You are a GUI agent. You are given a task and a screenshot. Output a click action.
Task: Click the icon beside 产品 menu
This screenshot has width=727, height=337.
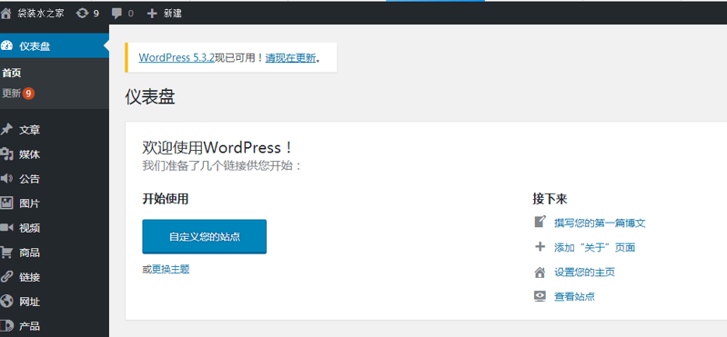6,326
